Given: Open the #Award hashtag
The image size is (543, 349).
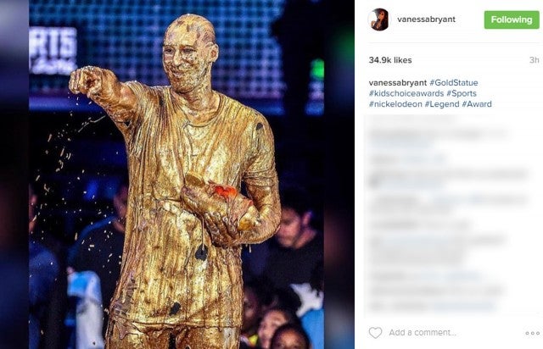Looking at the screenshot, I should tap(477, 104).
